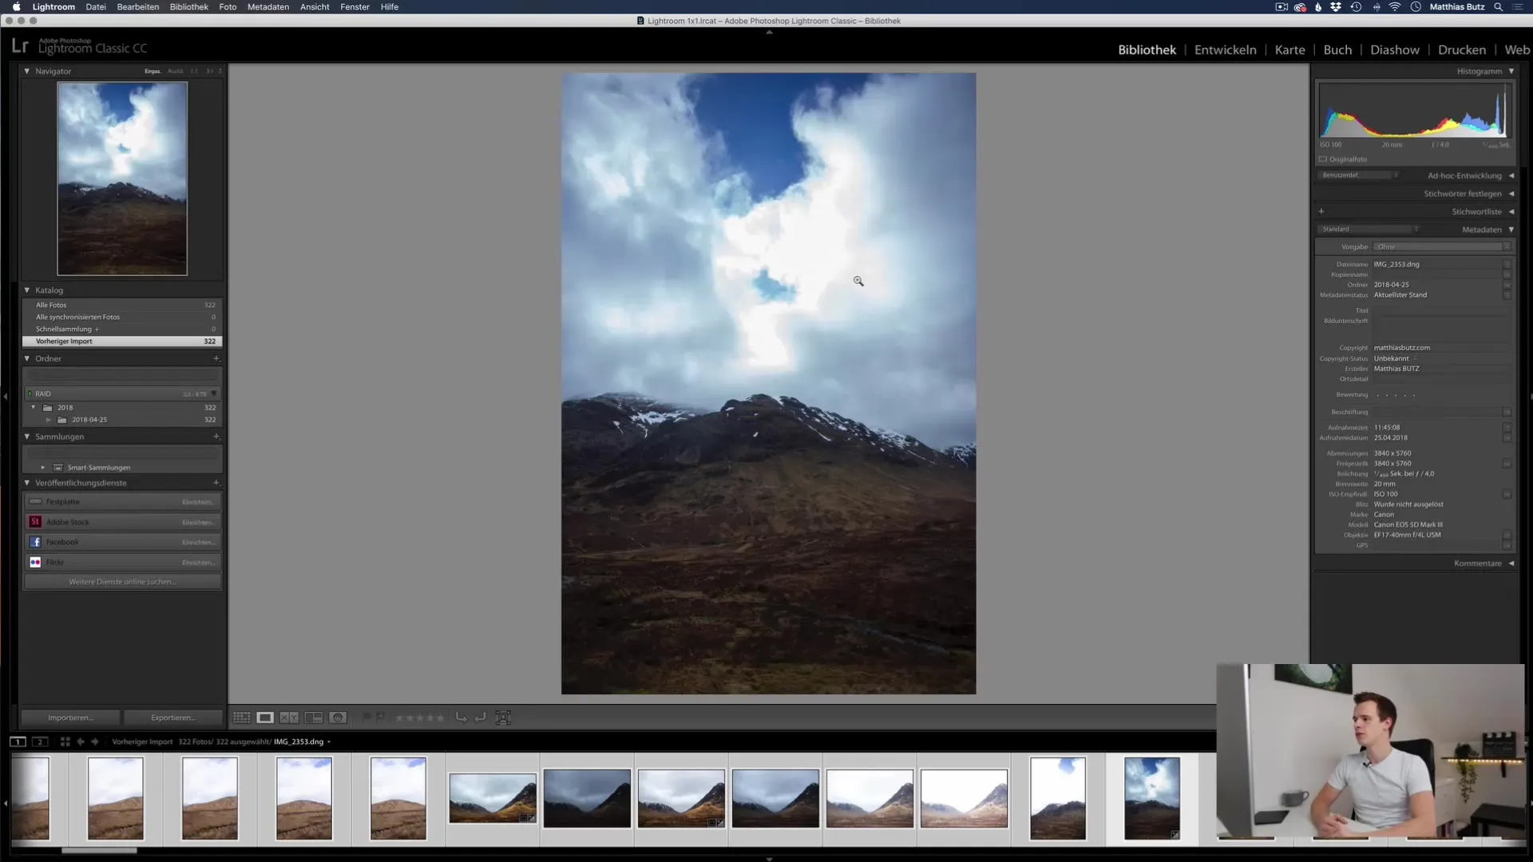Collapse the Katalog panel
The width and height of the screenshot is (1533, 862).
pos(26,291)
